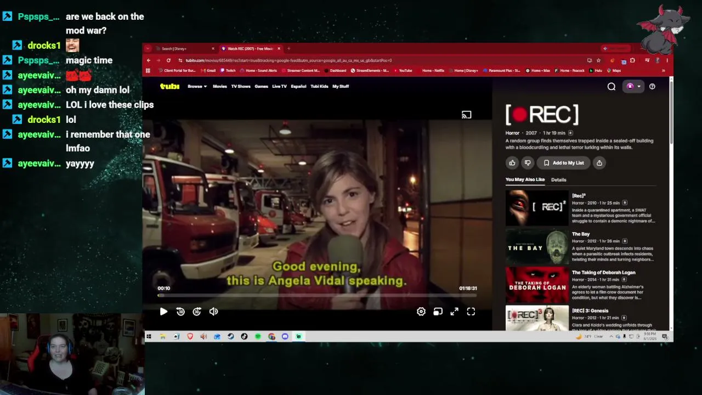Open the Español section on Tubi
Image resolution: width=702 pixels, height=395 pixels.
[x=298, y=86]
